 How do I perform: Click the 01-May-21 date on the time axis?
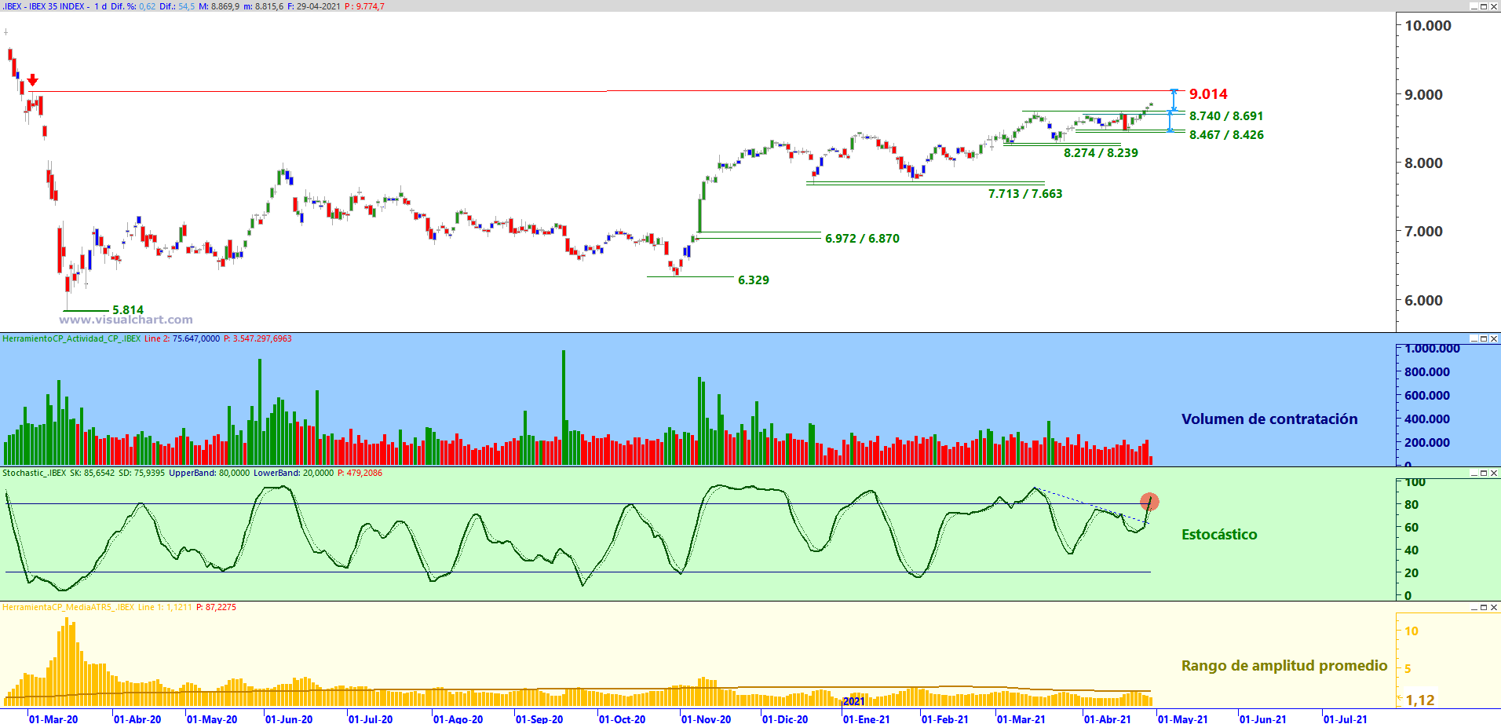[1183, 719]
